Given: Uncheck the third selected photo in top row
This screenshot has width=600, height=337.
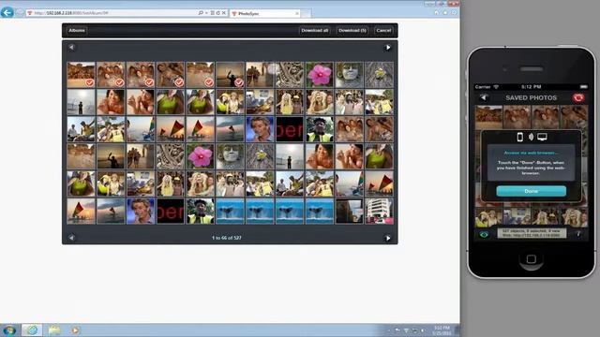Looking at the screenshot, I should (149, 82).
